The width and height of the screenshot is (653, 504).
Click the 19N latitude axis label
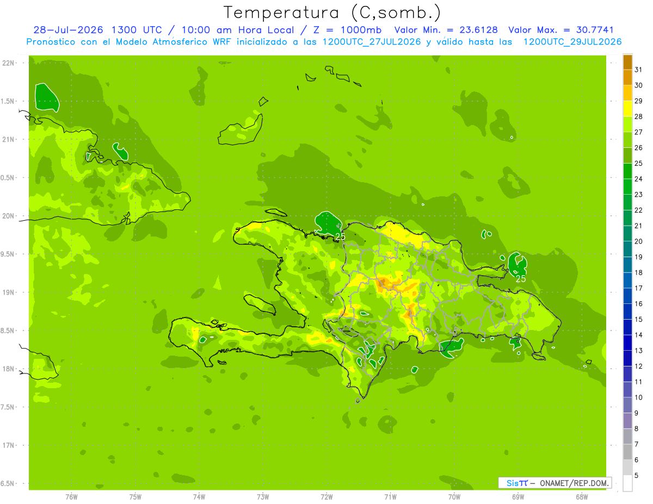click(9, 293)
